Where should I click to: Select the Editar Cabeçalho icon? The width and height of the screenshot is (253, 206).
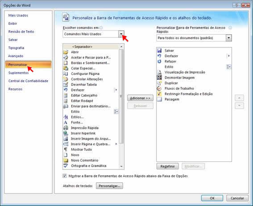tap(66, 95)
